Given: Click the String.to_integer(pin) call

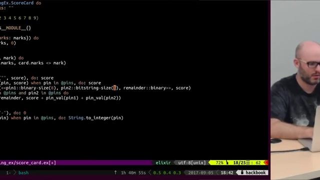Looking at the screenshot, I should 96,118.
